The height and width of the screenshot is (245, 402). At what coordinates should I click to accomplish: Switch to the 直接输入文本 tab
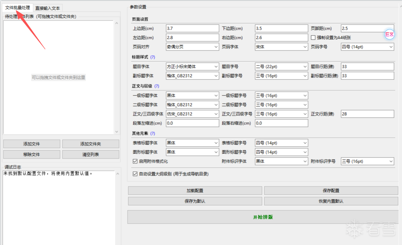(x=48, y=8)
